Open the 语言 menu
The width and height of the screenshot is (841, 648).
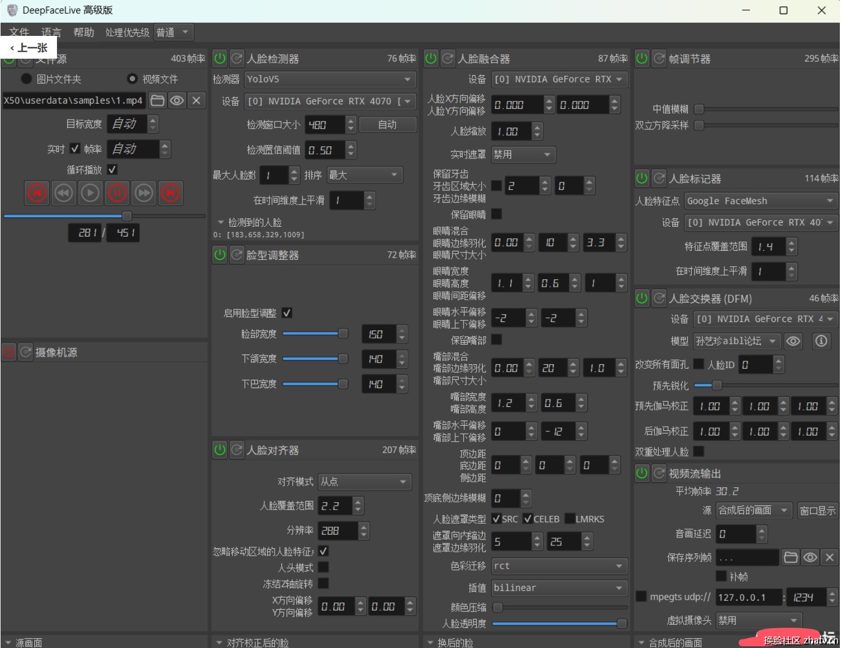click(51, 32)
